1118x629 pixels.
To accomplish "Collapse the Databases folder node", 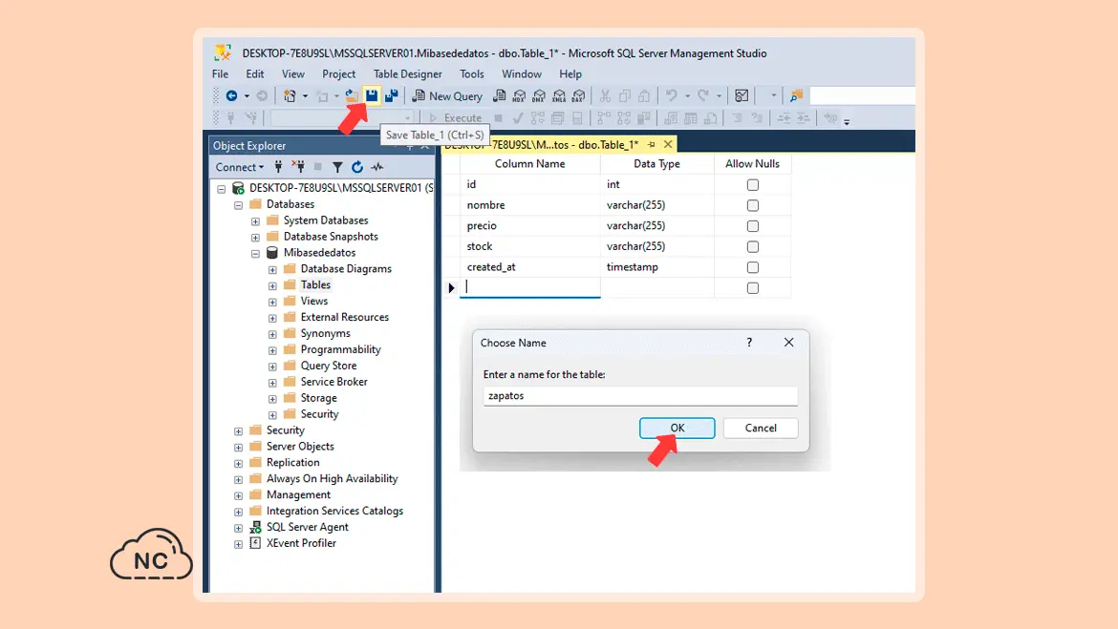I will [239, 205].
